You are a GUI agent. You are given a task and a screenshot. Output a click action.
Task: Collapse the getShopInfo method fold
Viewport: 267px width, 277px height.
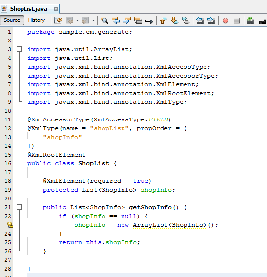tap(19, 207)
